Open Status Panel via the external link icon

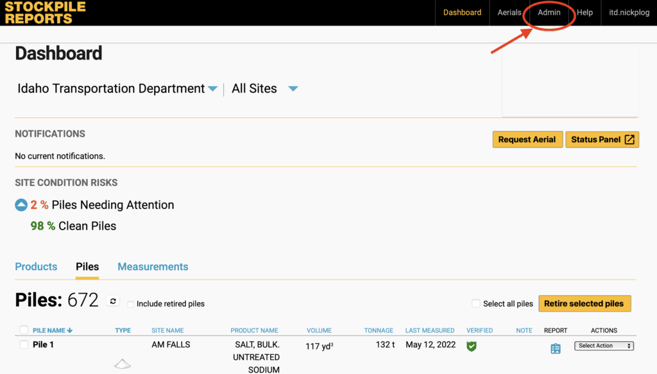pyautogui.click(x=629, y=140)
